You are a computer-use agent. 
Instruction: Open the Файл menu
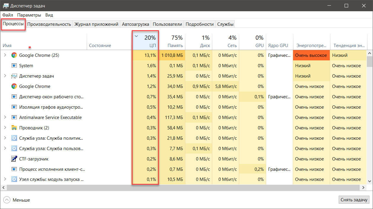pyautogui.click(x=8, y=15)
